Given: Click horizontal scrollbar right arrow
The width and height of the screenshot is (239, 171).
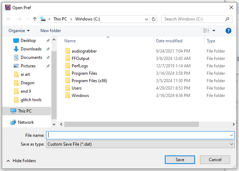Looking at the screenshot, I should coord(233,124).
